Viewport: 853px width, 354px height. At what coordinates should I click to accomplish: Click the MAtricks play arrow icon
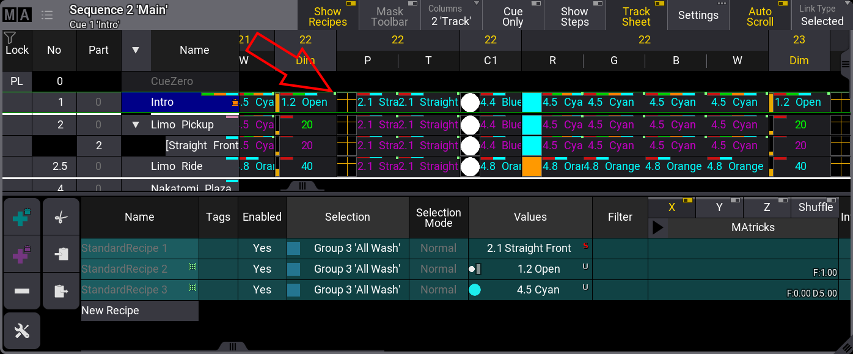click(658, 227)
